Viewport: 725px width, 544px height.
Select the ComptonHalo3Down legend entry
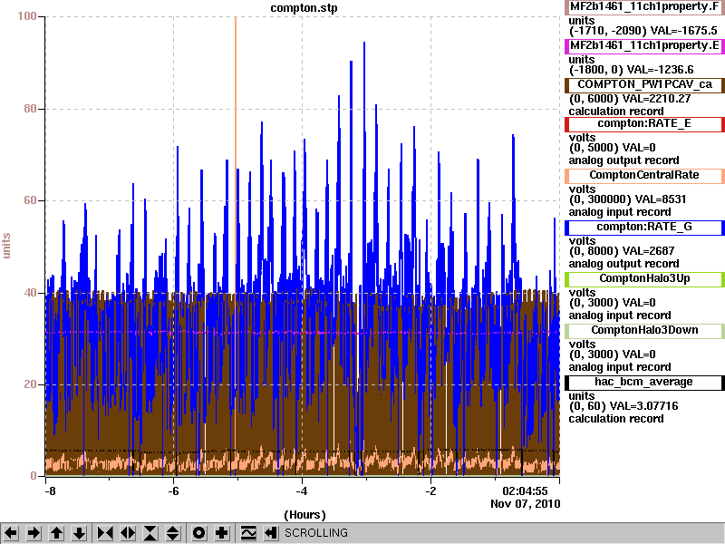(x=644, y=330)
